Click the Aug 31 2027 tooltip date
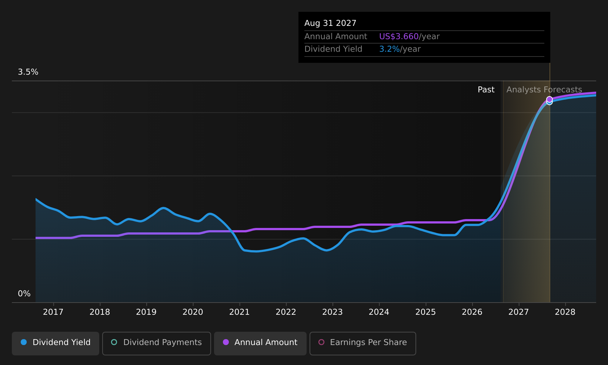Viewport: 608px width, 365px height. click(330, 23)
